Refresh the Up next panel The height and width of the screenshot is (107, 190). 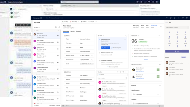[x=126, y=36]
